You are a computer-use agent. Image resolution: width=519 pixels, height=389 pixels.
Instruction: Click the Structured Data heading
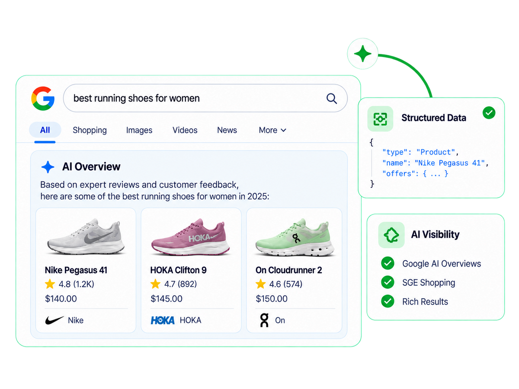pyautogui.click(x=434, y=118)
